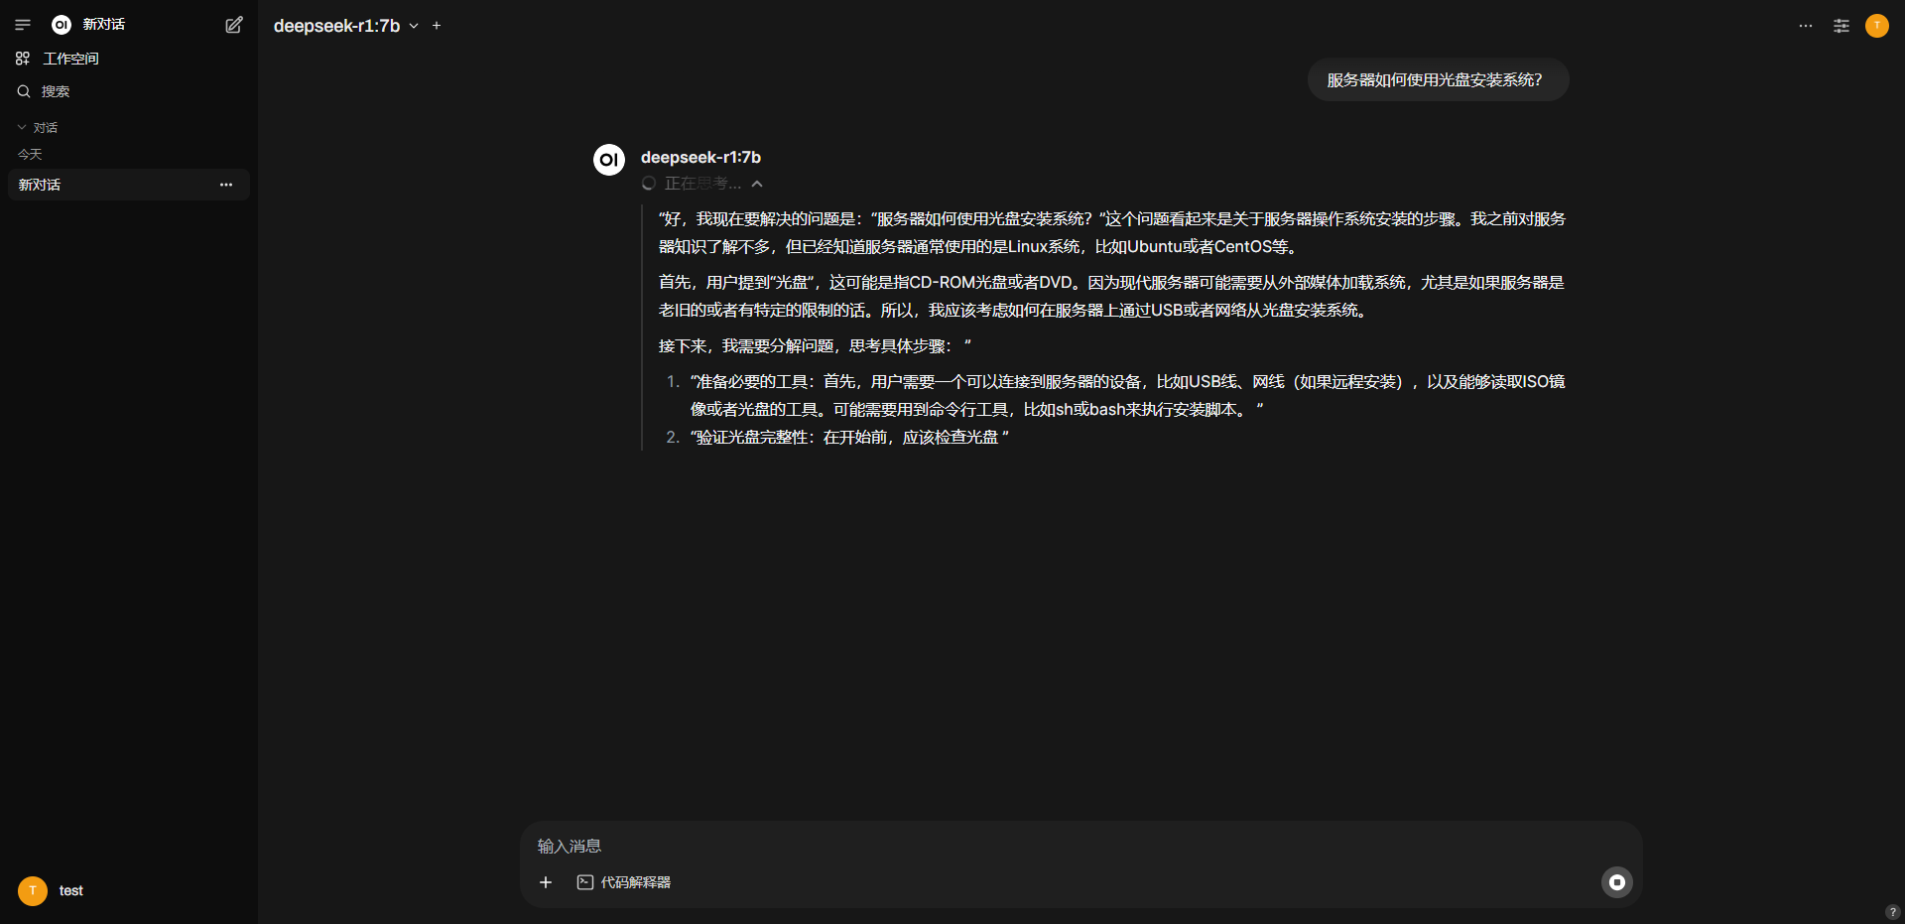Click the Open WebUI logo in sidebar
Viewport: 1905px width, 924px height.
tap(62, 25)
